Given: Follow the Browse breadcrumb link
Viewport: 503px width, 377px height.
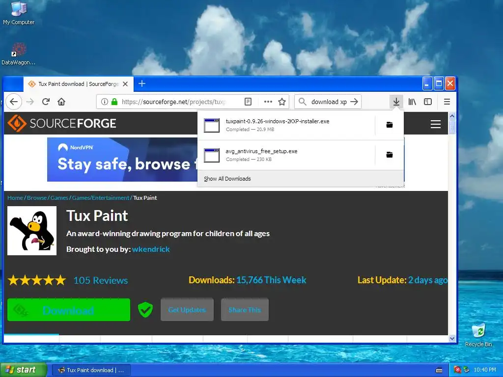Looking at the screenshot, I should point(37,198).
